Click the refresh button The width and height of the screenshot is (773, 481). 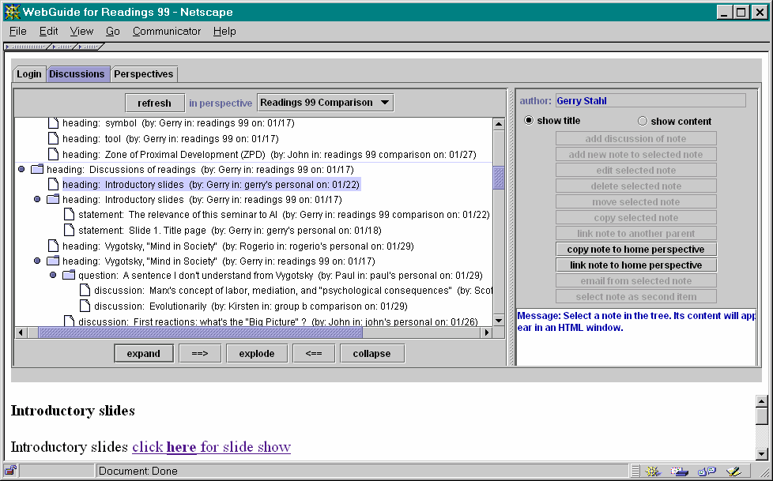click(x=155, y=103)
